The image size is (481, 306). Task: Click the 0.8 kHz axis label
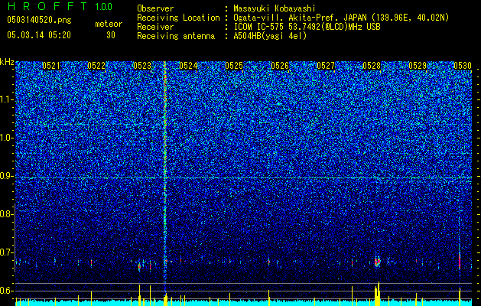tap(6, 214)
